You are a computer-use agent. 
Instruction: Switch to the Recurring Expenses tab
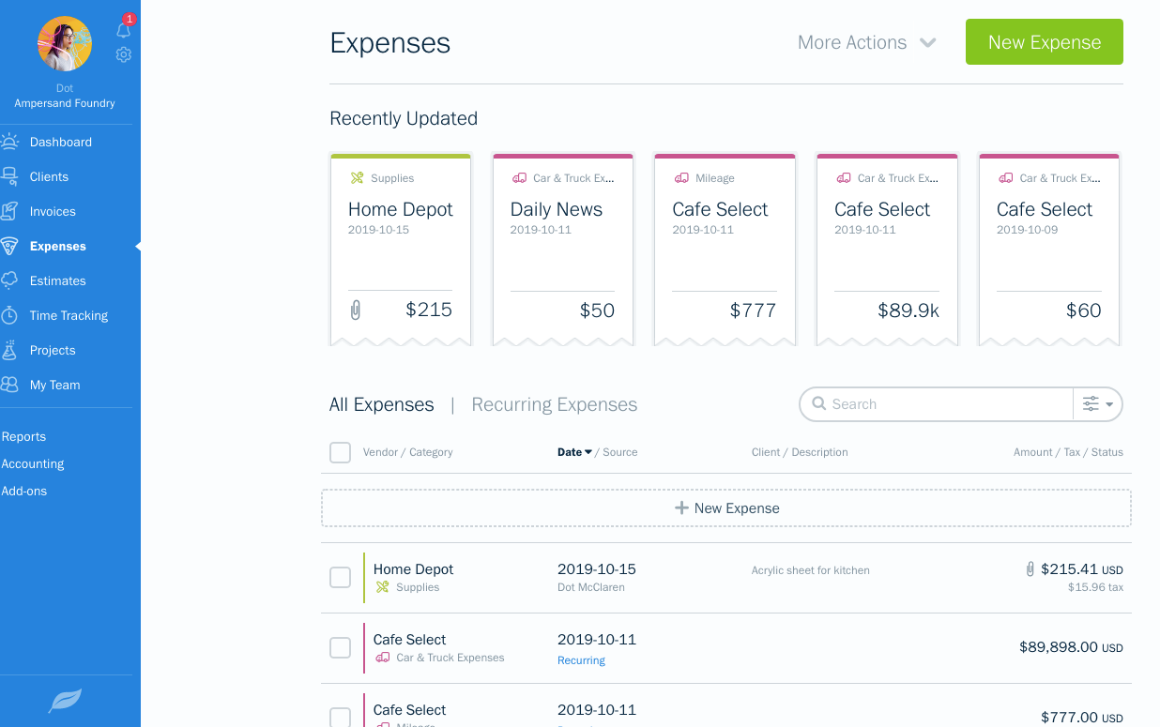[x=554, y=404]
